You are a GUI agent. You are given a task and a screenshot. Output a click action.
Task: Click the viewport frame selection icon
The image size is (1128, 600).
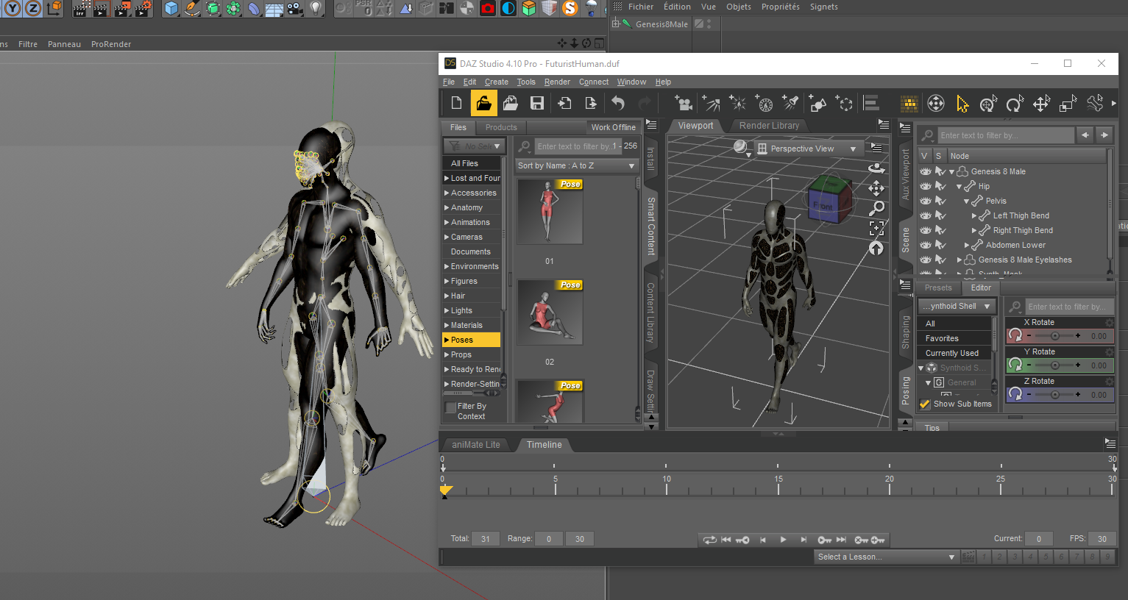876,229
